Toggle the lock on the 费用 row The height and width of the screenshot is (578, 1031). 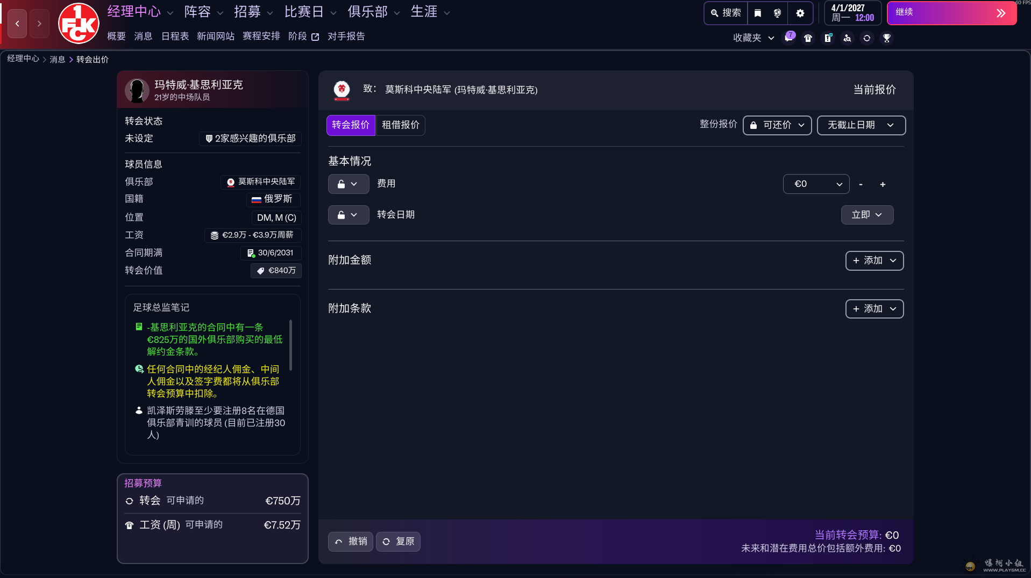click(x=348, y=184)
